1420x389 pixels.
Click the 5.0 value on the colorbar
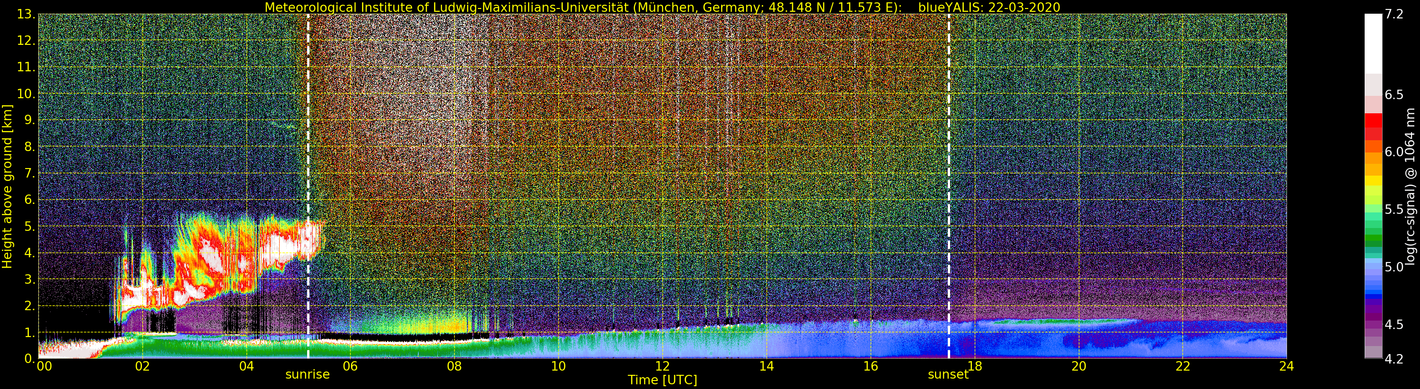pyautogui.click(x=1394, y=267)
